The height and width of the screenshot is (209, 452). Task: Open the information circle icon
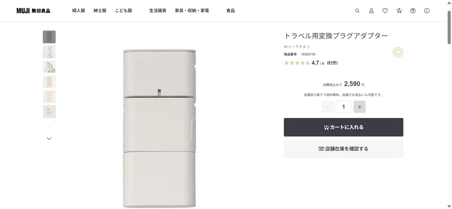pyautogui.click(x=427, y=11)
